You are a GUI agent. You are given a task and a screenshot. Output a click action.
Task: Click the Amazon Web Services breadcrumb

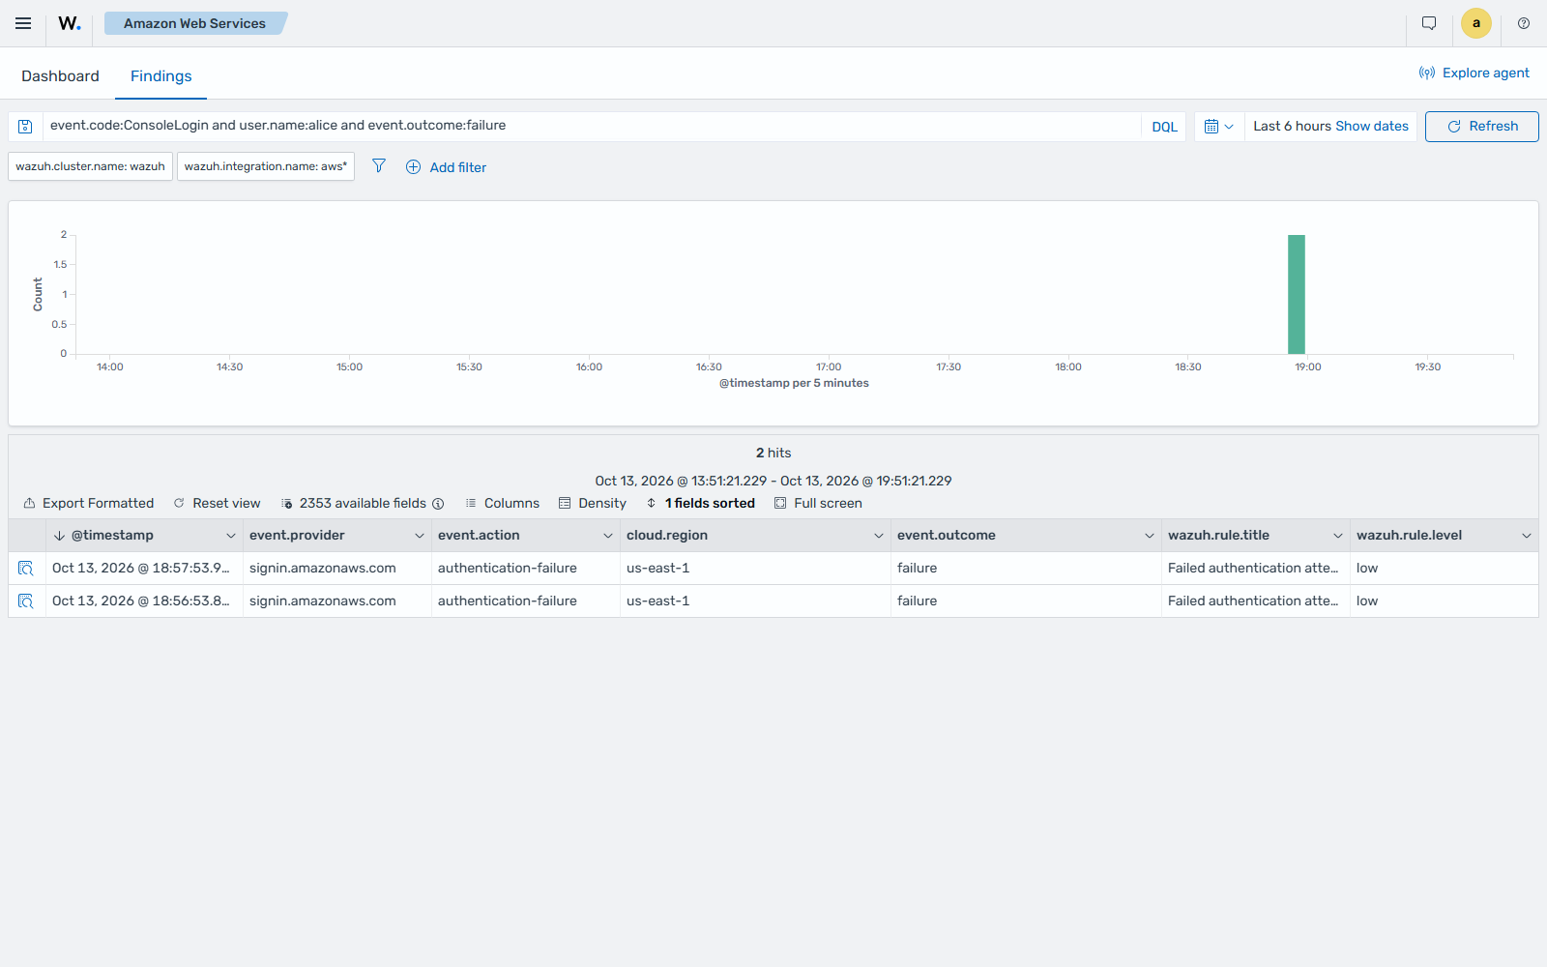point(194,23)
